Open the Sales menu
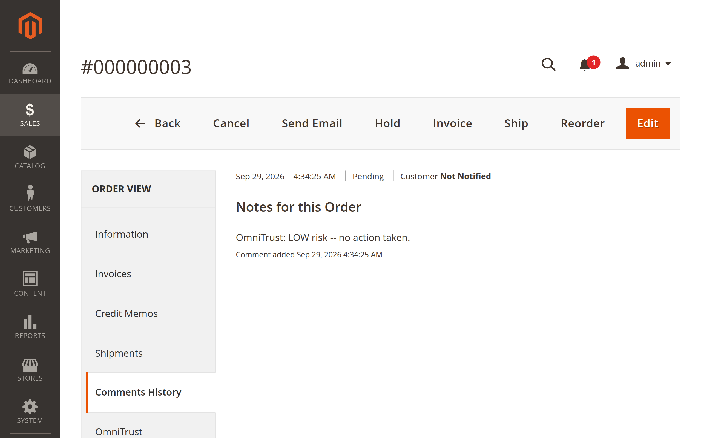Screen dimensions: 701x438 30,115
